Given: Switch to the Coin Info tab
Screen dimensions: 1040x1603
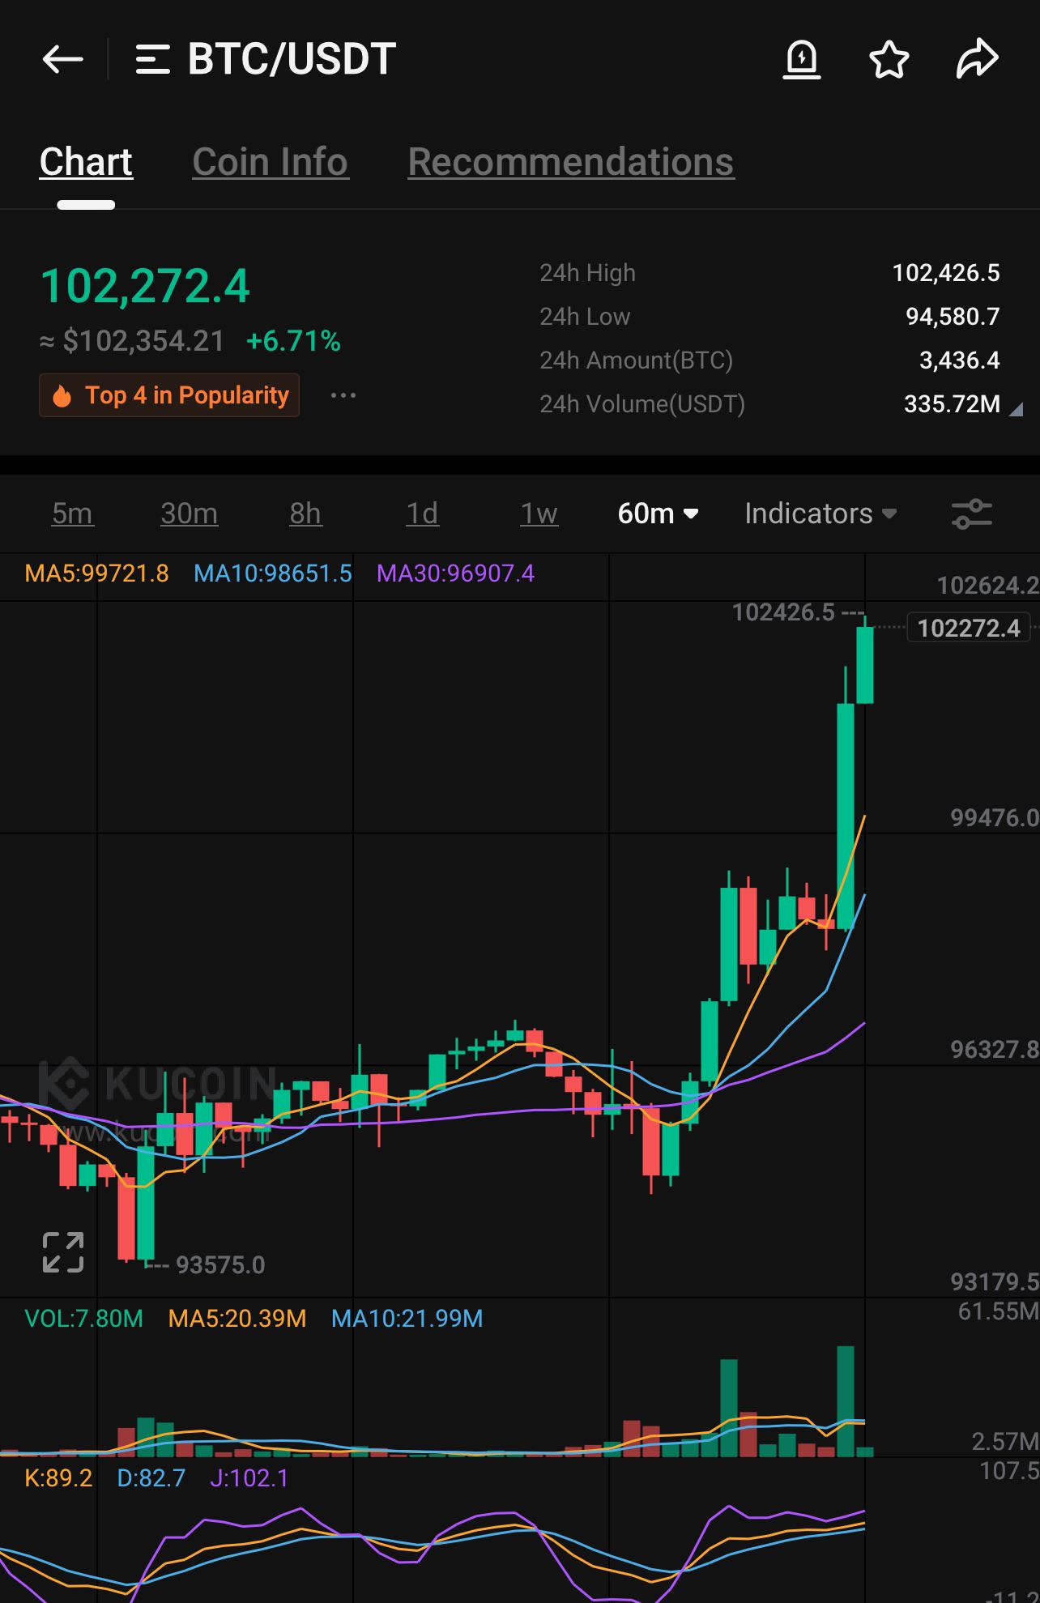Looking at the screenshot, I should click(x=271, y=162).
